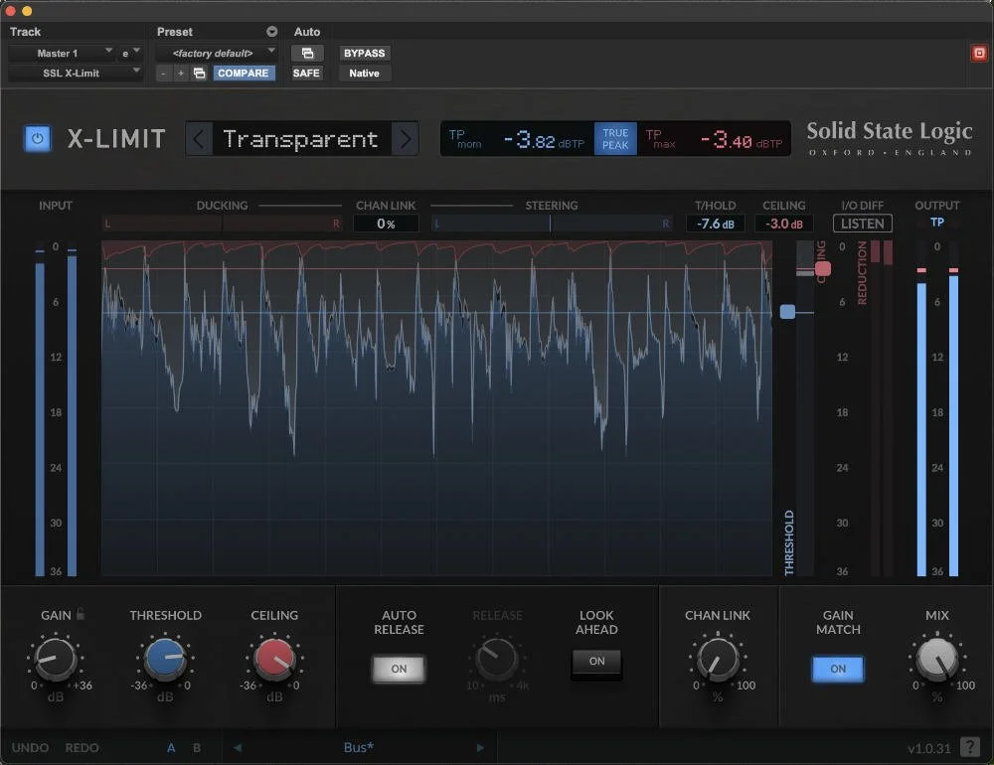Click the TRUE PEAK mode button
Image resolution: width=994 pixels, height=765 pixels.
tap(615, 139)
